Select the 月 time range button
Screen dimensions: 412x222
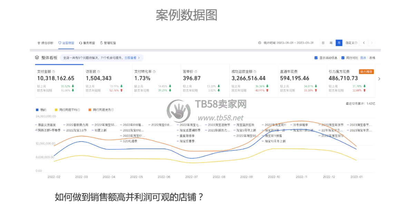click(339, 43)
